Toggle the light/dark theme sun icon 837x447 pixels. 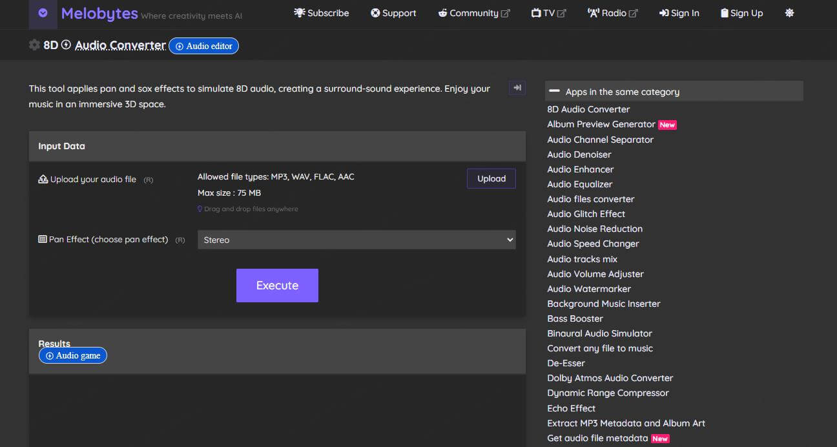789,13
